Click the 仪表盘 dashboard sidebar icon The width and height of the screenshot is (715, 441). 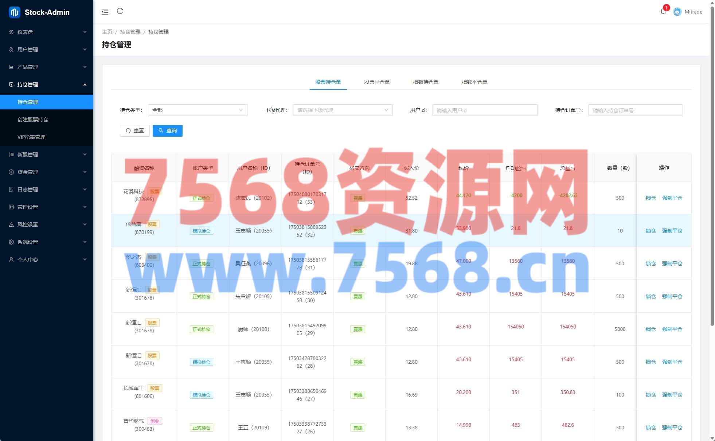point(11,32)
